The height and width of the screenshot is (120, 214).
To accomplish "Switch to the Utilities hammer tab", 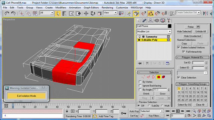I will click(x=169, y=21).
